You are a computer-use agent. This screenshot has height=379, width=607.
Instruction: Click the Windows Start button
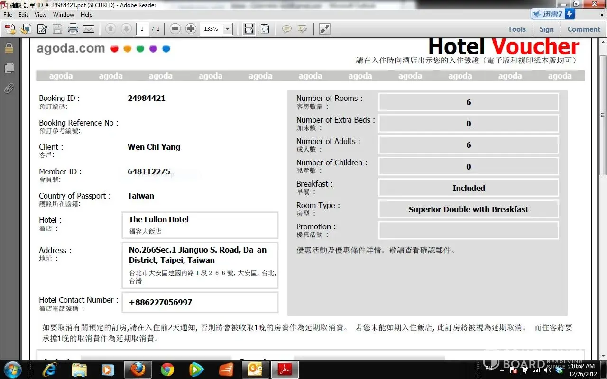(x=12, y=370)
